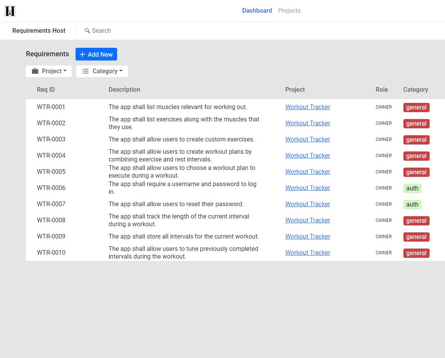Click the auth badge for WTR-0006
Screen dimensions: 445x358
pyautogui.click(x=412, y=188)
